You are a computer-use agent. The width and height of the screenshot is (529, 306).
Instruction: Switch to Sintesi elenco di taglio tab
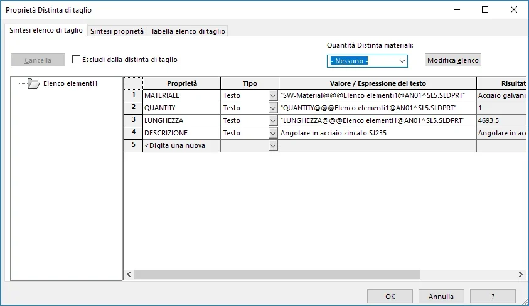(46, 30)
